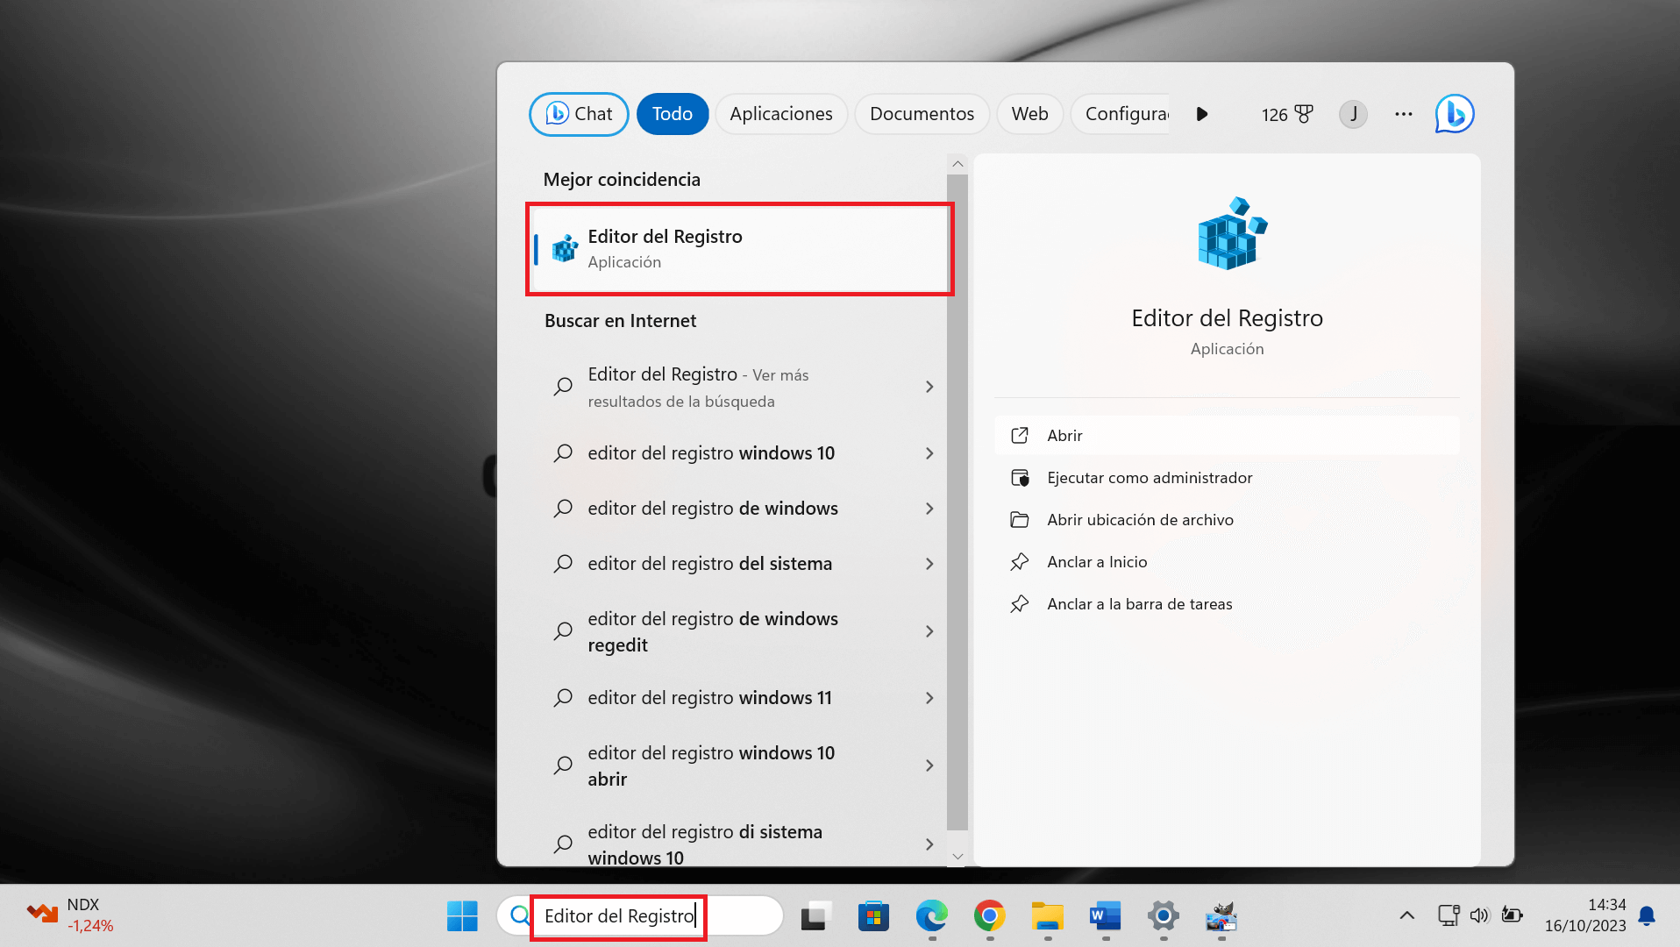This screenshot has width=1680, height=947.
Task: Click the volume icon in system tray
Action: 1479,915
